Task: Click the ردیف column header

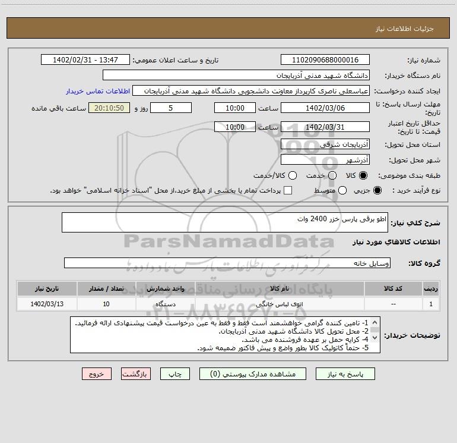Action: [431, 288]
